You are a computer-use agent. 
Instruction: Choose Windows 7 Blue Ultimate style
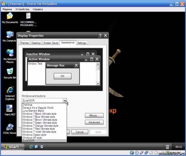pos(44,117)
